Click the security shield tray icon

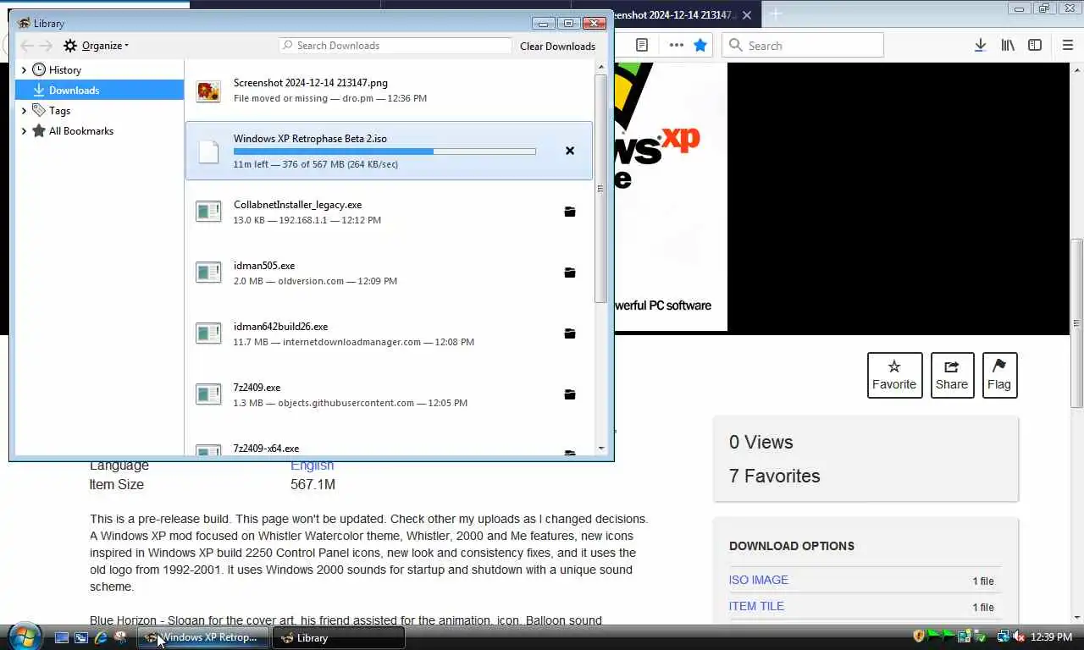tap(919, 636)
